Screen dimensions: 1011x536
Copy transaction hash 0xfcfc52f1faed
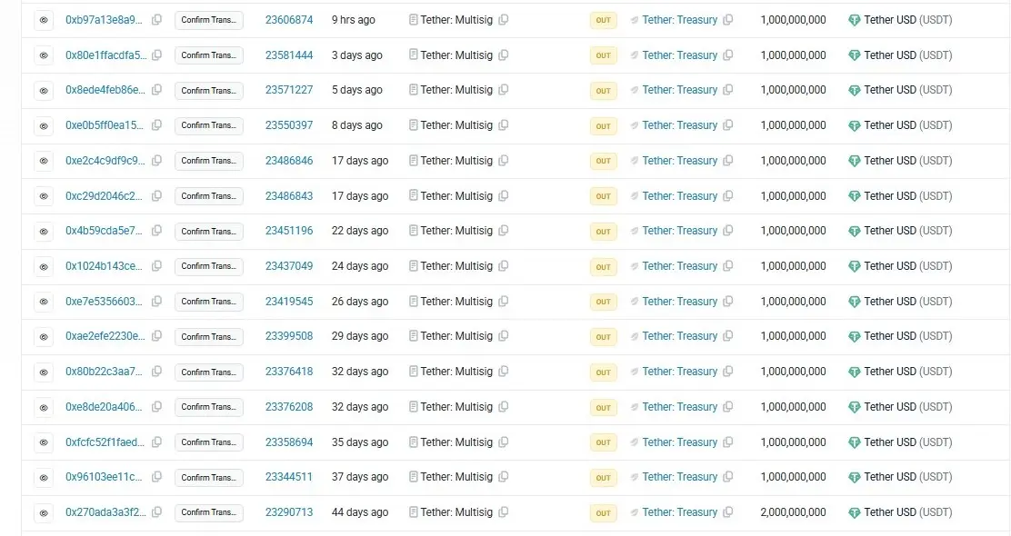coord(157,442)
